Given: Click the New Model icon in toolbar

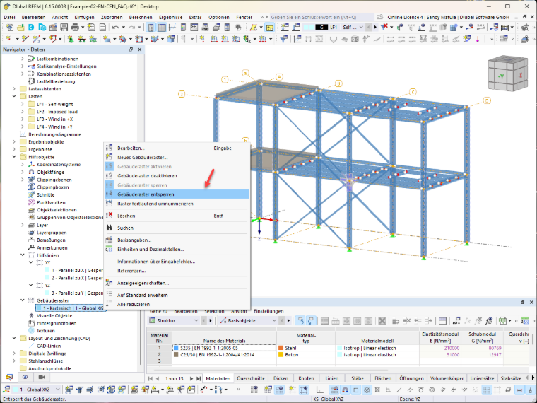Looking at the screenshot, I should click(9, 28).
